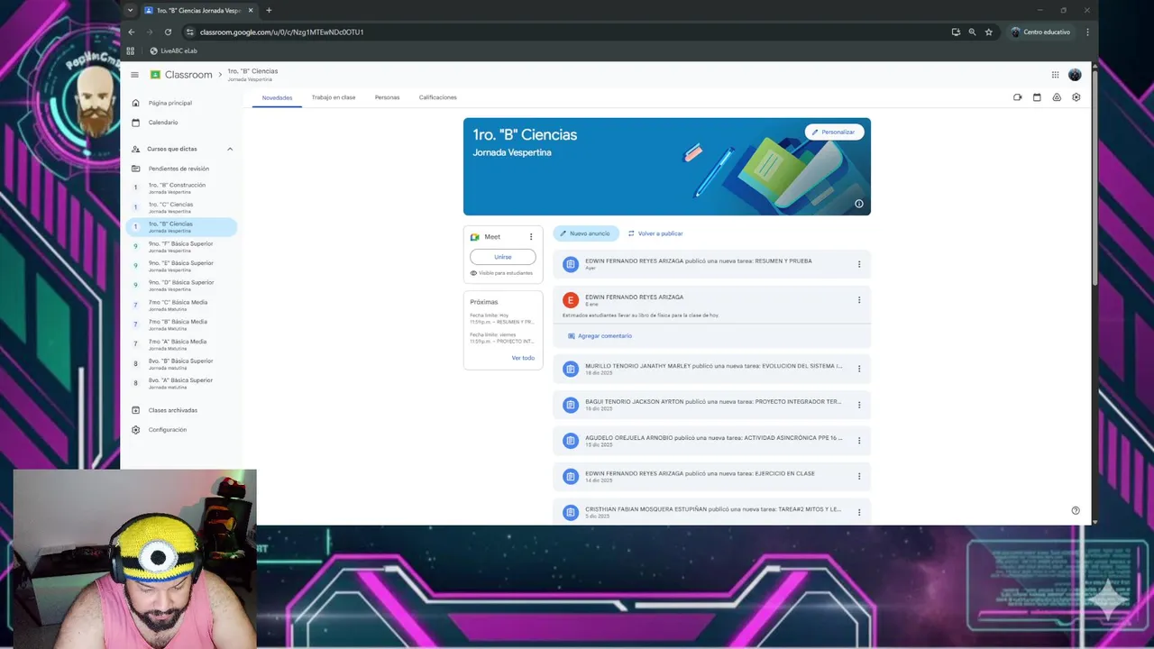The height and width of the screenshot is (649, 1154).
Task: Click the assignment icon of RESUMEN Y PRUEBA
Action: [570, 264]
